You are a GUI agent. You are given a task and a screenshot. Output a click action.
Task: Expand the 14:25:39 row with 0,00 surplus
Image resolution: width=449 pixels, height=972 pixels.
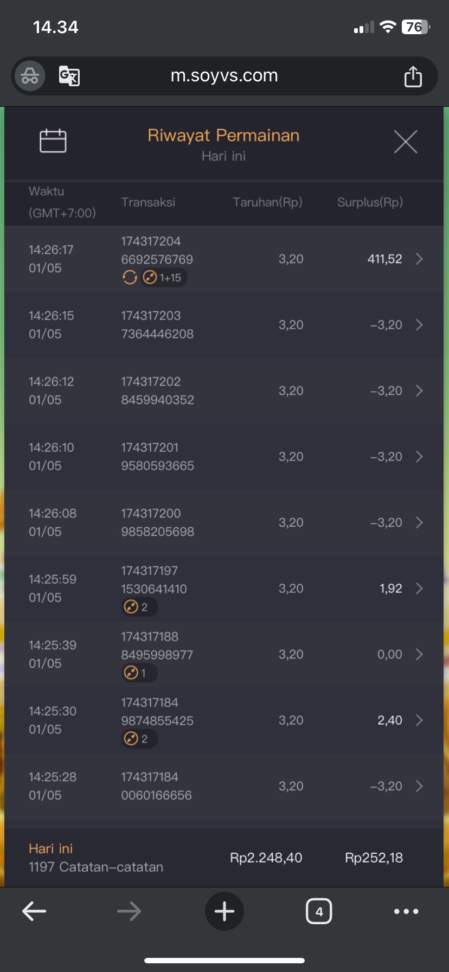point(419,655)
